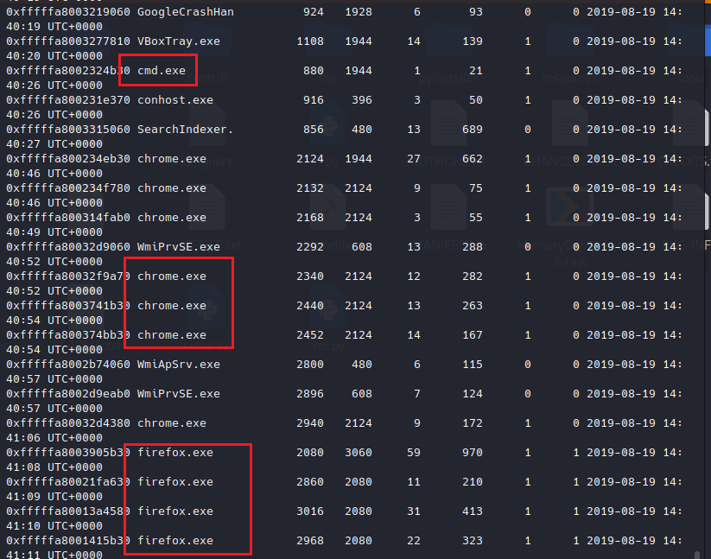Screen dimensions: 711x559
Task: Click chrome.exe with PID 2340
Action: 172,276
